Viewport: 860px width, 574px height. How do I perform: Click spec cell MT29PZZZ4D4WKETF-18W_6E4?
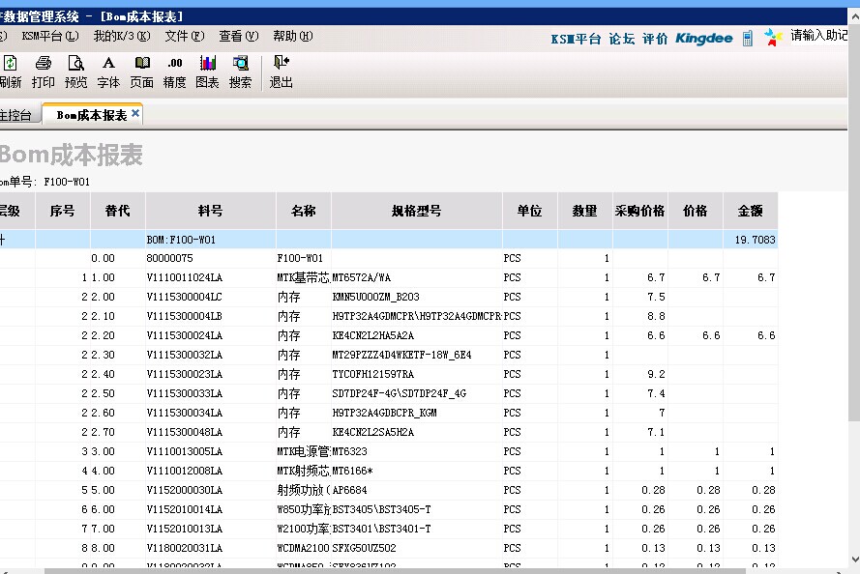(417, 355)
